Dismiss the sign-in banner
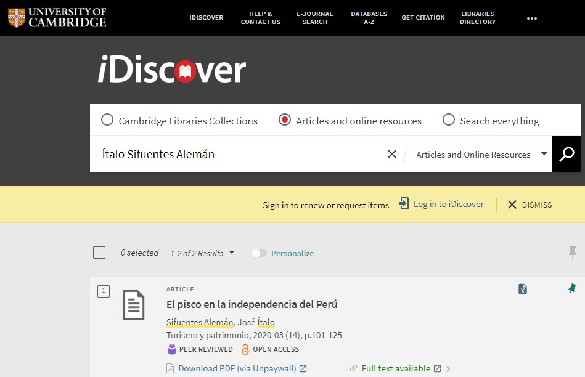The height and width of the screenshot is (377, 585). tap(530, 205)
